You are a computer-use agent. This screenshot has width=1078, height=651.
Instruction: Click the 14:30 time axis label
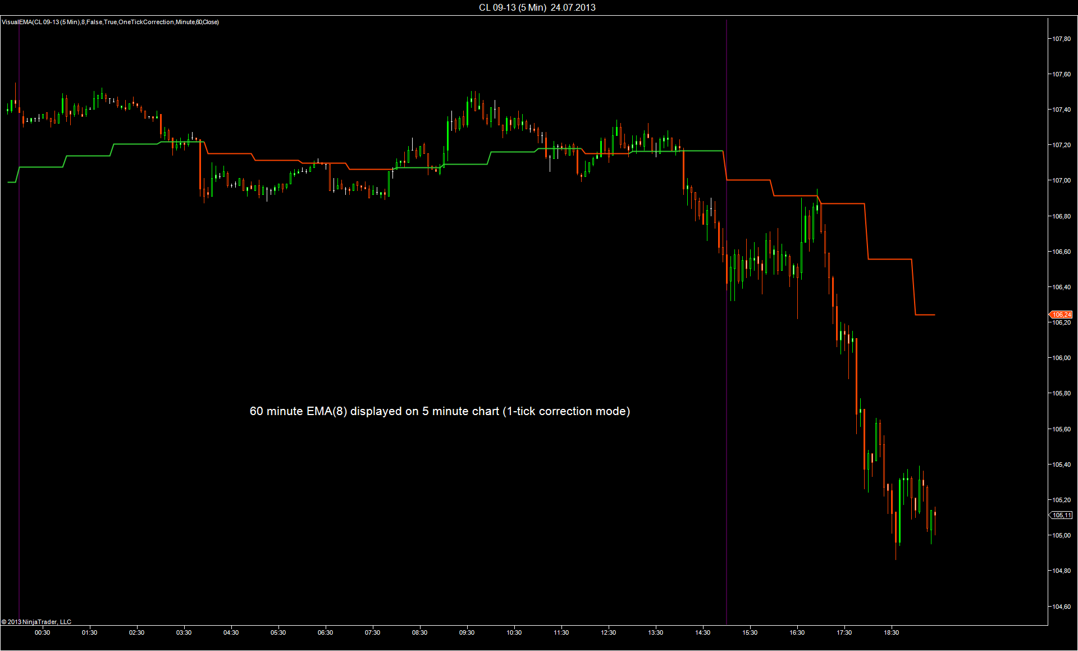click(702, 632)
